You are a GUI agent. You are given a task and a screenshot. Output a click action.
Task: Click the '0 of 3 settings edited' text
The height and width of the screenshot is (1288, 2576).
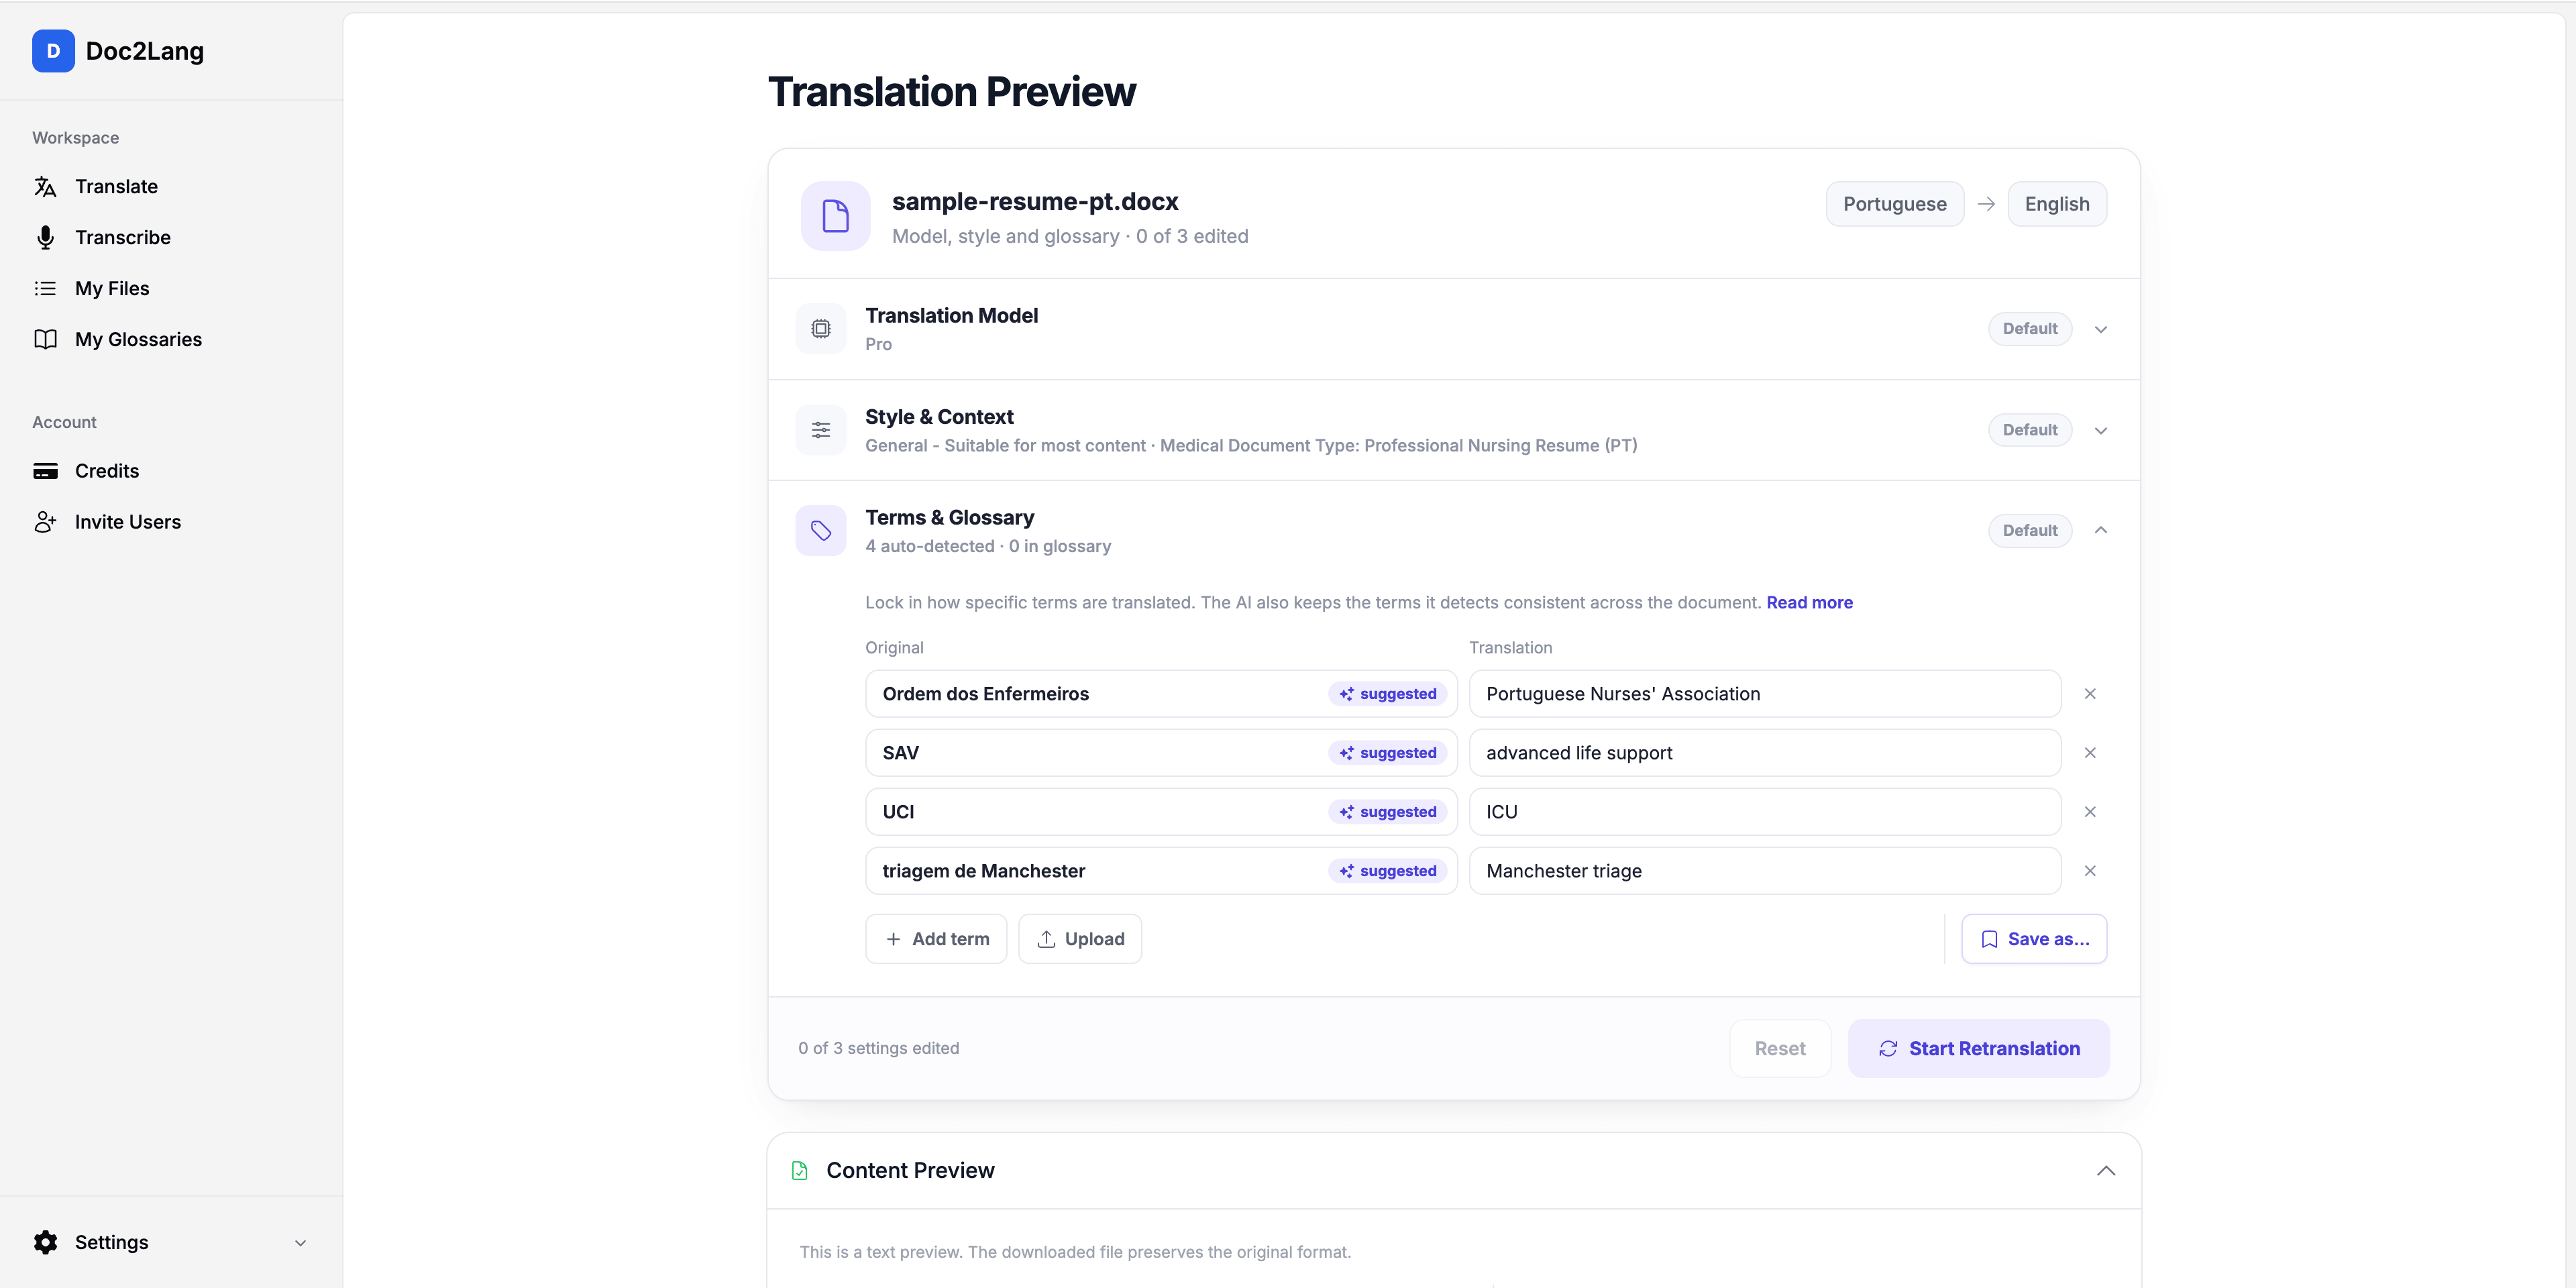click(878, 1049)
